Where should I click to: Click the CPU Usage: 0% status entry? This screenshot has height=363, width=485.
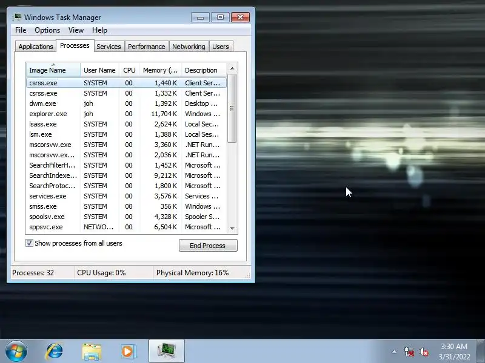point(101,273)
